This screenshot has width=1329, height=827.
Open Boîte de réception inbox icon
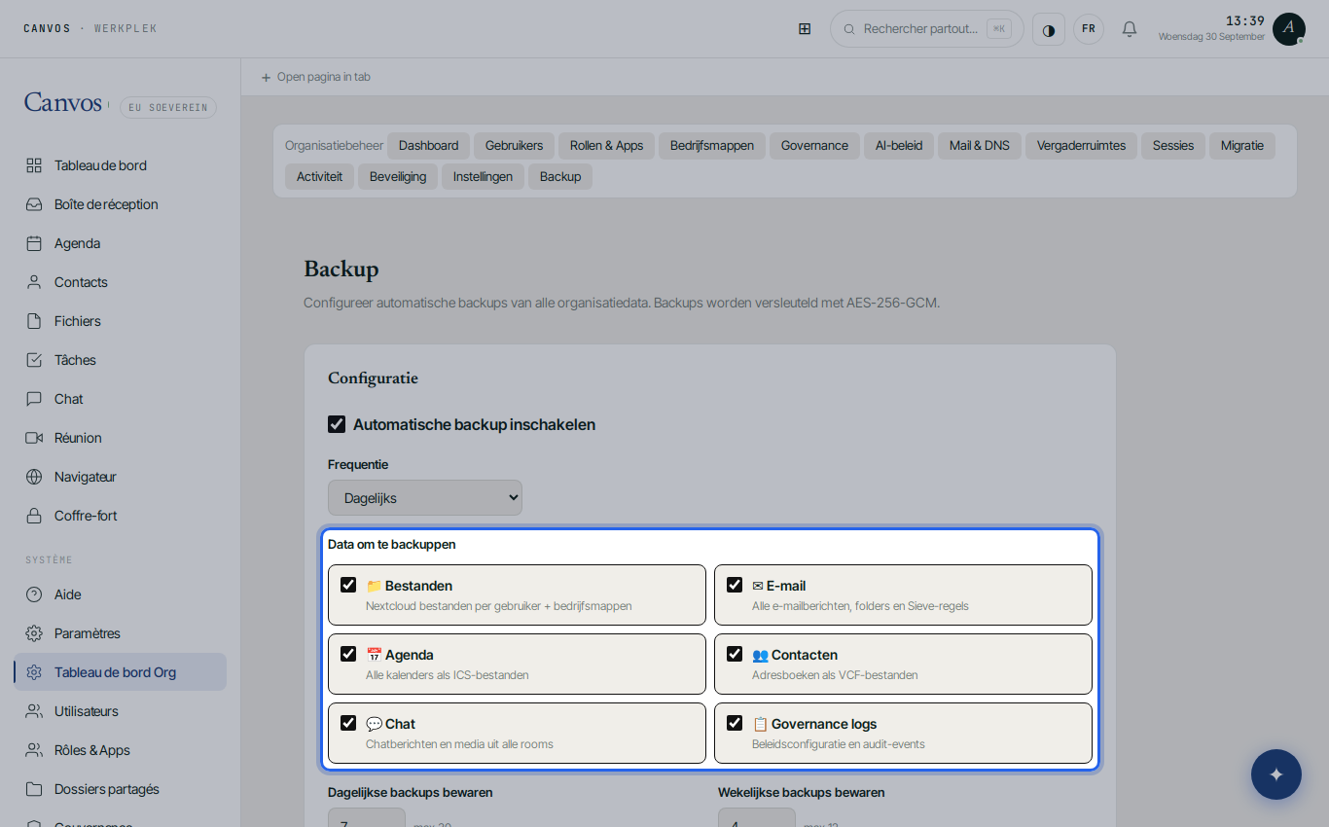point(34,204)
